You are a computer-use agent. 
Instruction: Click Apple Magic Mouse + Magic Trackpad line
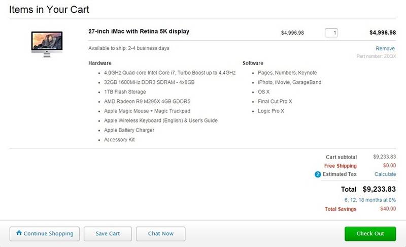tap(147, 111)
